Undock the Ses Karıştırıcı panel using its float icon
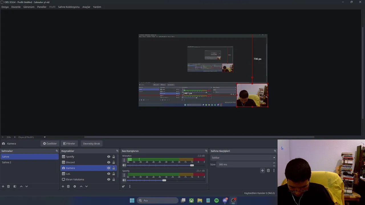The width and height of the screenshot is (365, 205). tap(206, 151)
